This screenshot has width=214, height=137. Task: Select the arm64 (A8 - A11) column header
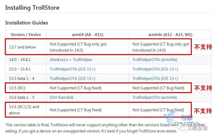(88, 34)
